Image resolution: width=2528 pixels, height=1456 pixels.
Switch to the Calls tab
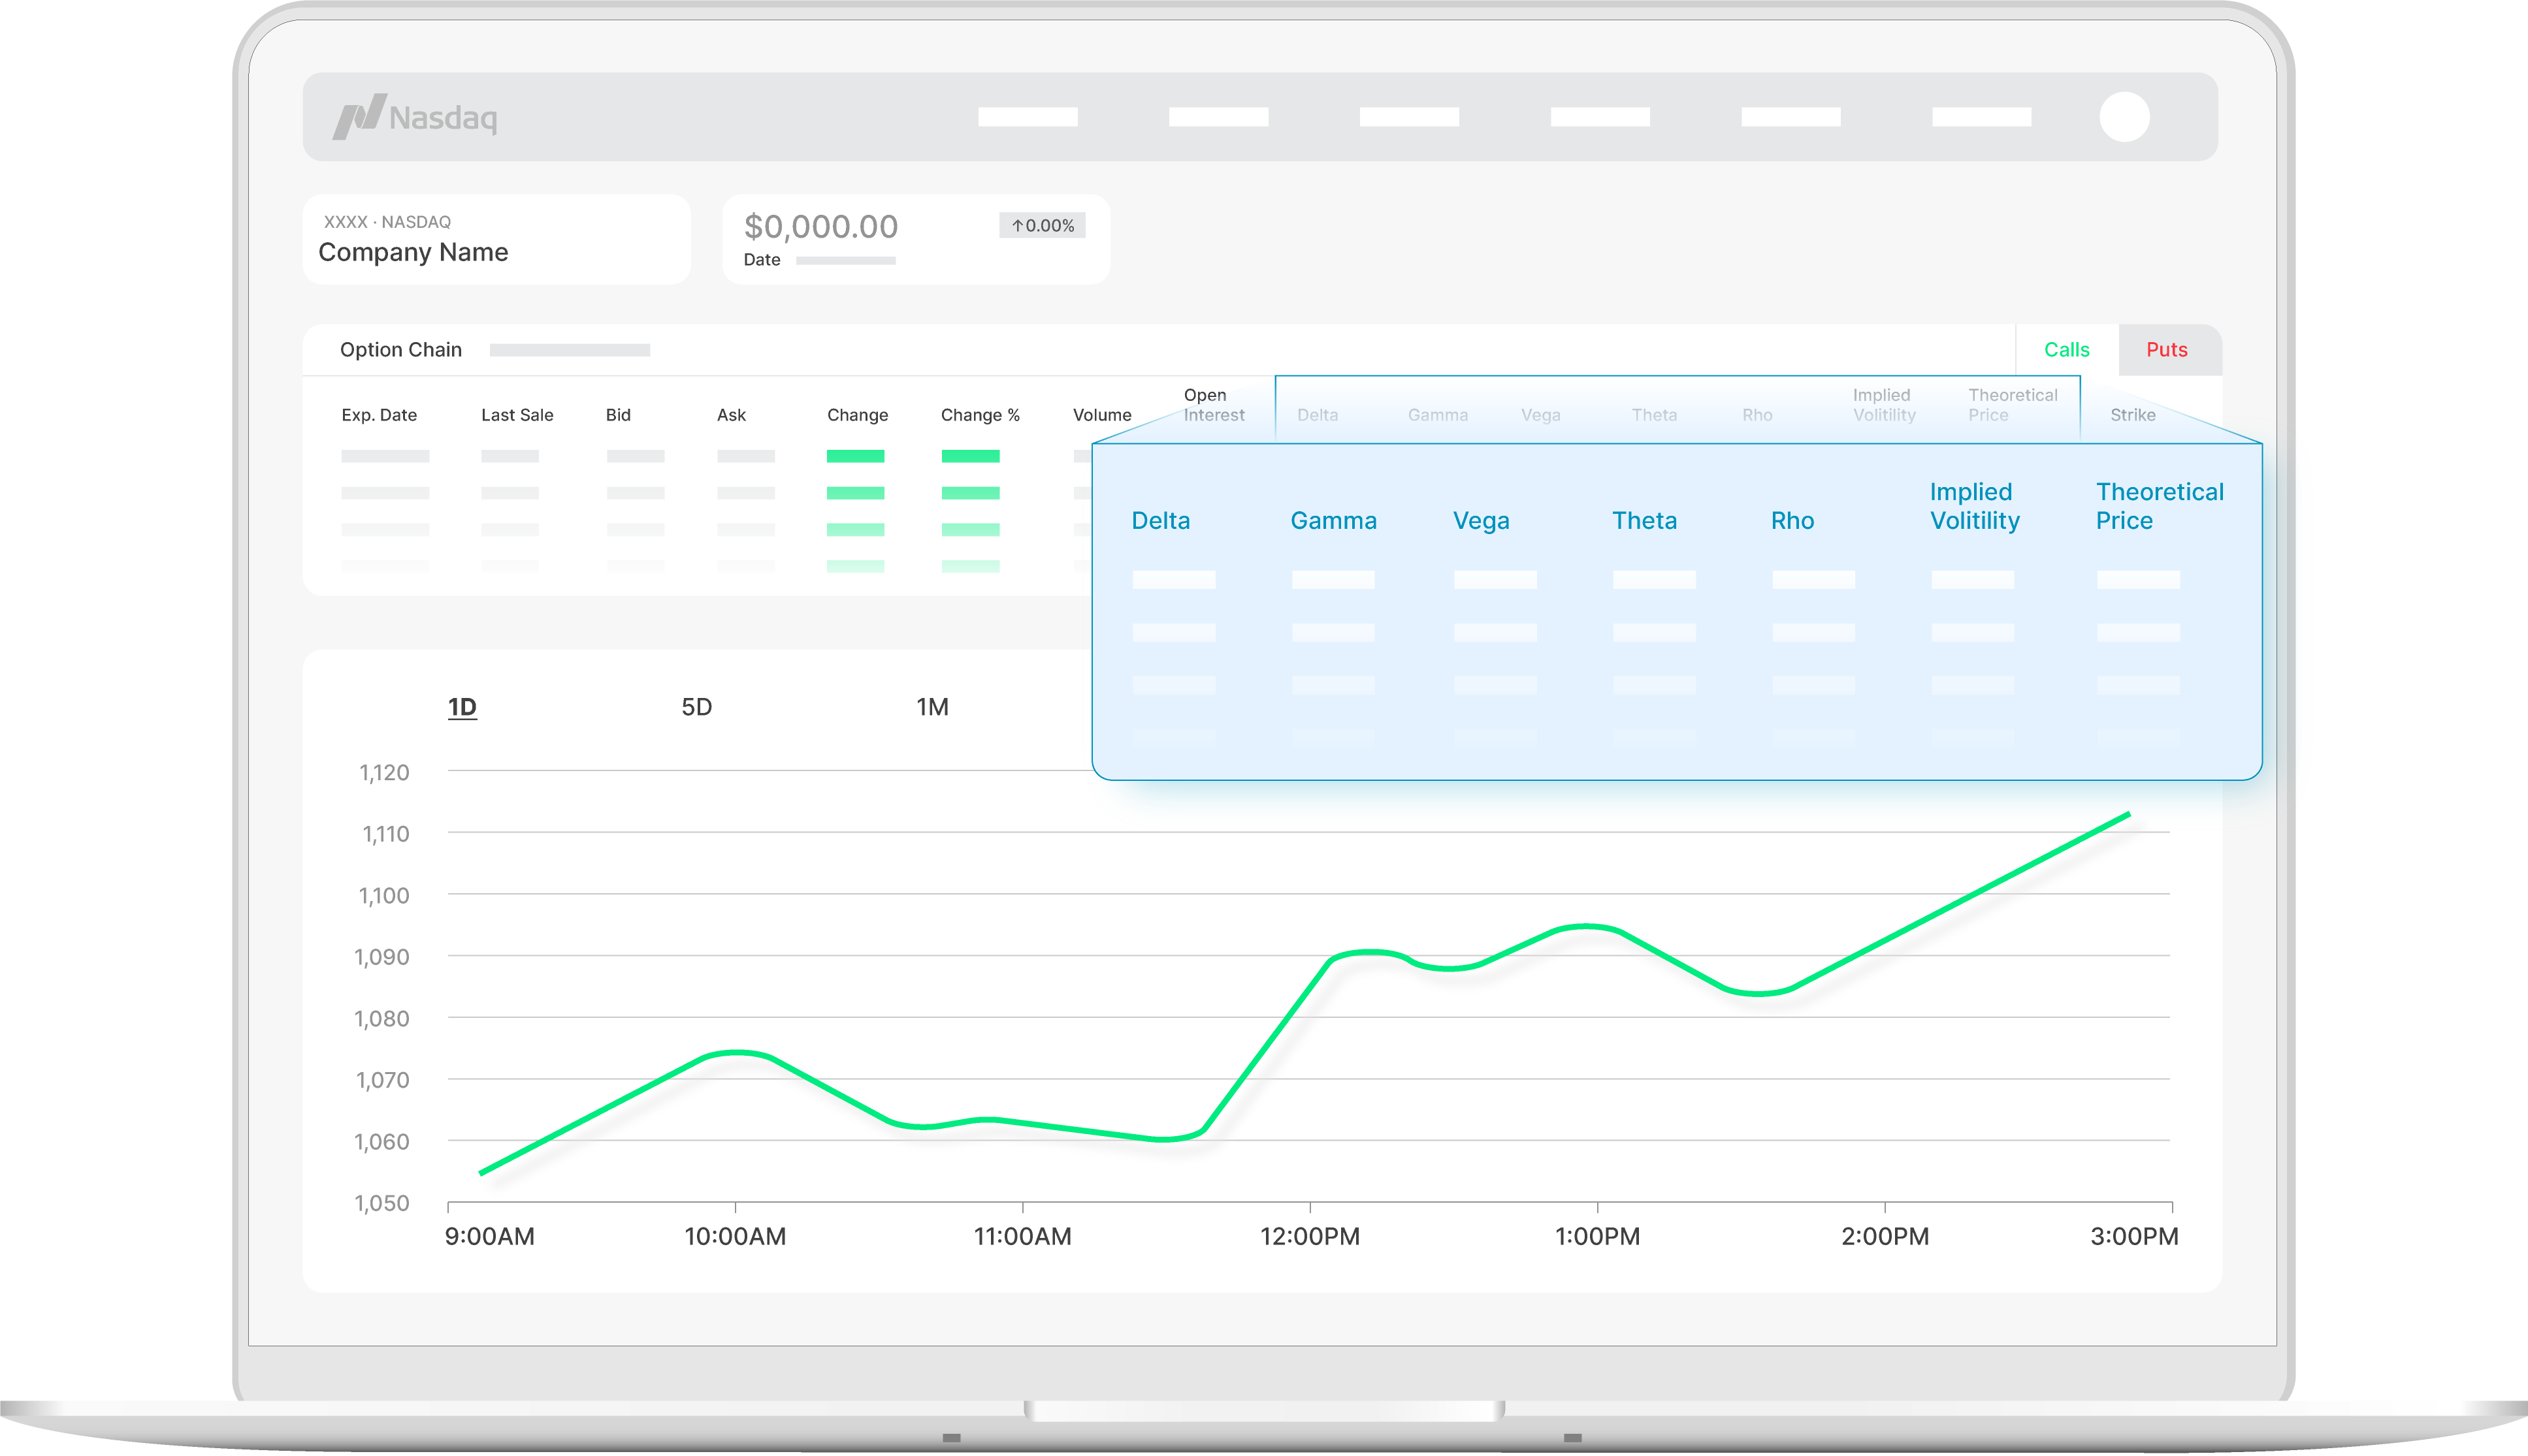point(2066,350)
